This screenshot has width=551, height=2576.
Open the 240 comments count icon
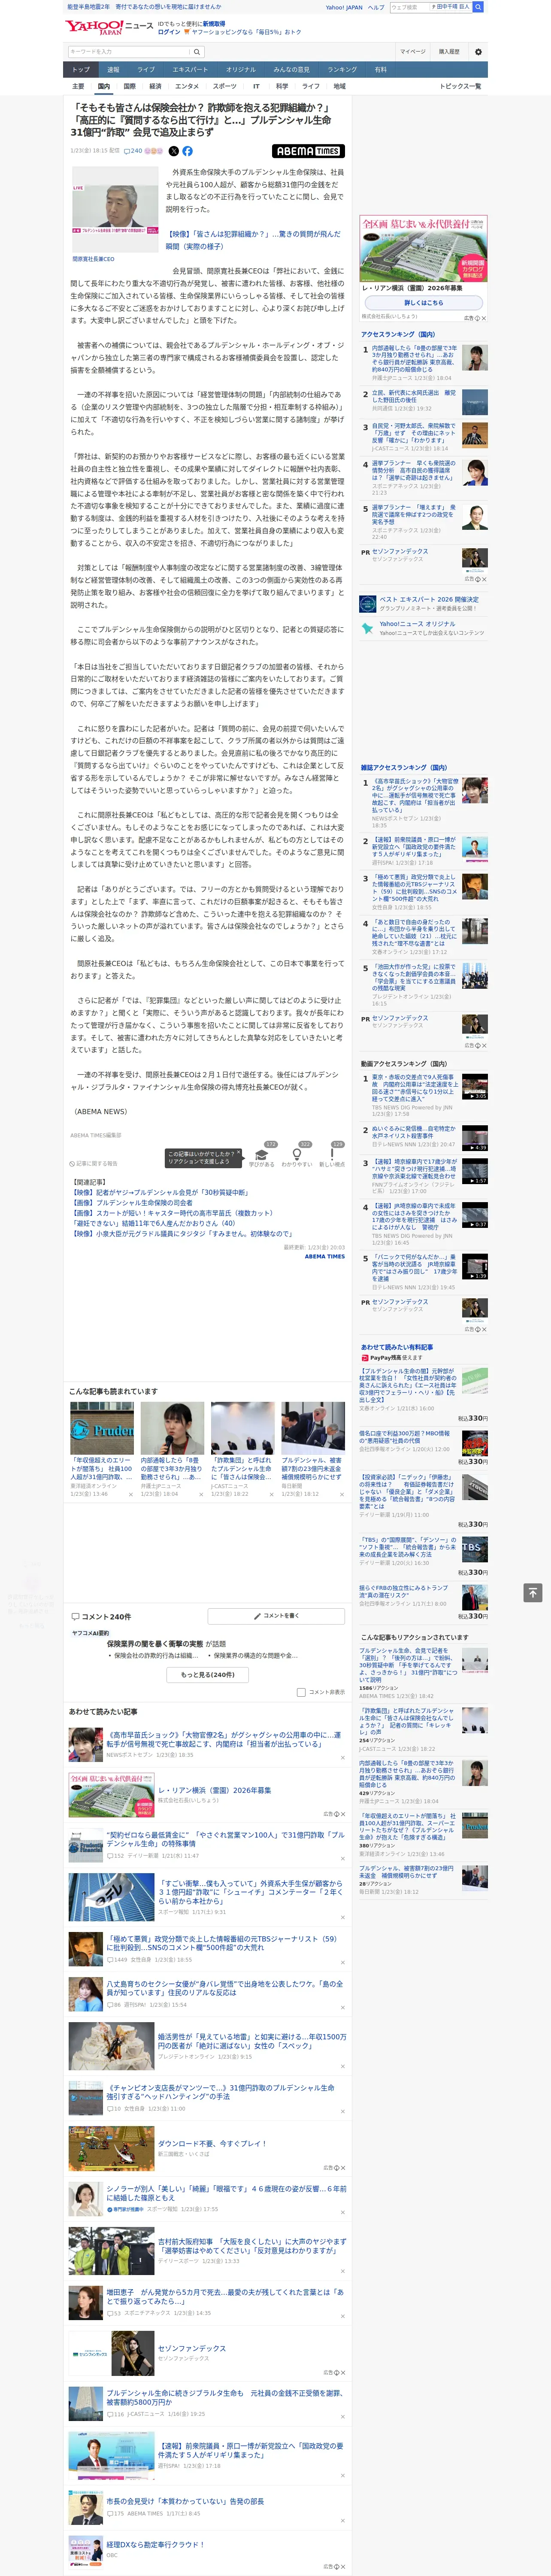coord(133,151)
